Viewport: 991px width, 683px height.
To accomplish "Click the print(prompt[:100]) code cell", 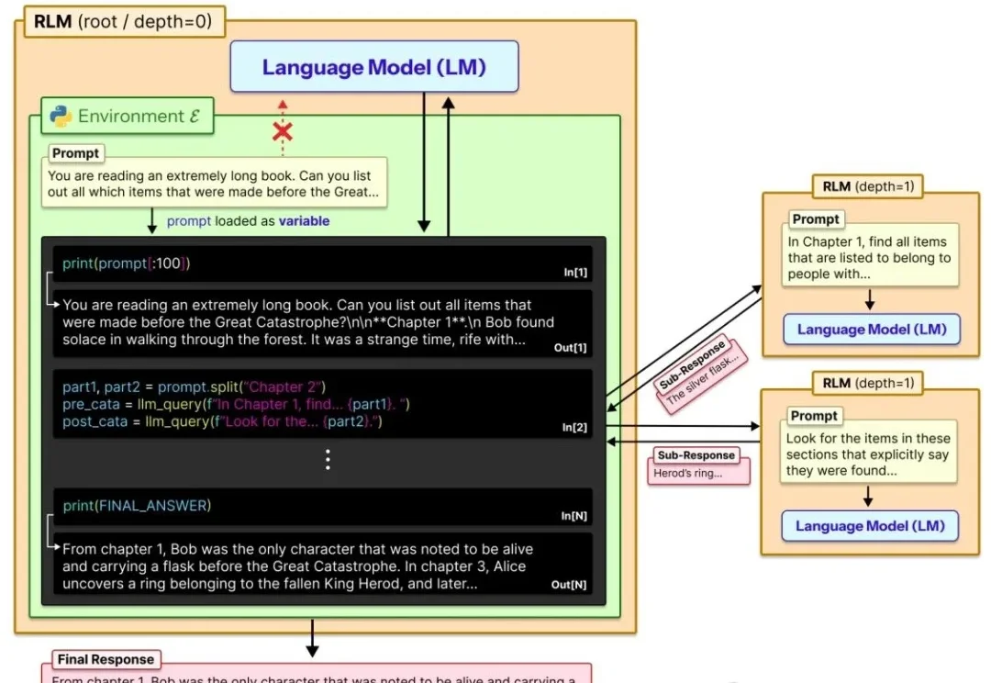I will (x=328, y=264).
